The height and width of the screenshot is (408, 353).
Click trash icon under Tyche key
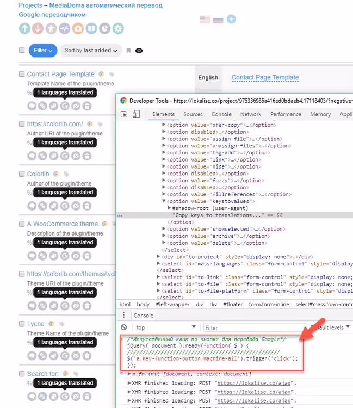[x=87, y=356]
